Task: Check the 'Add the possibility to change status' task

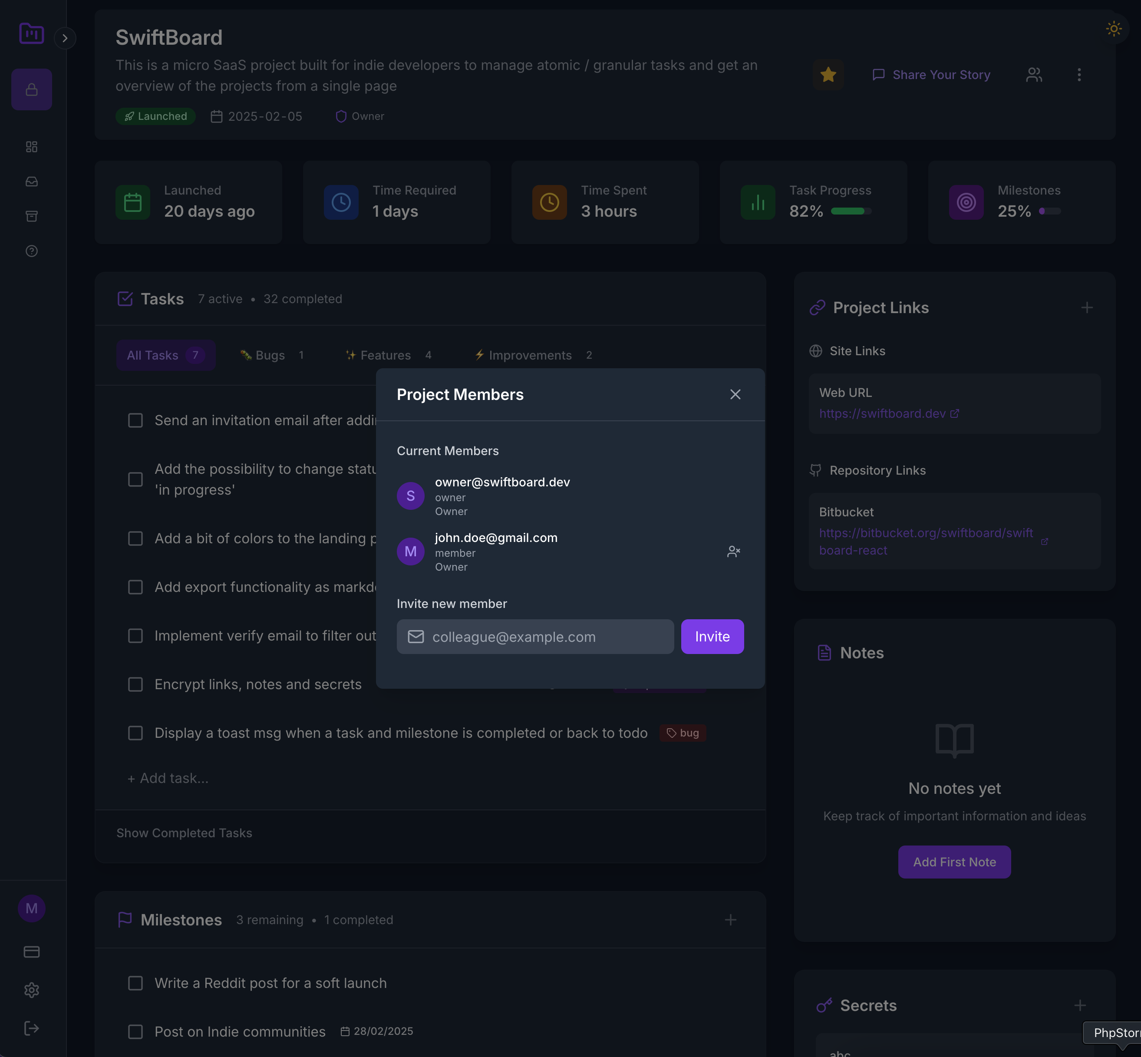Action: click(135, 479)
